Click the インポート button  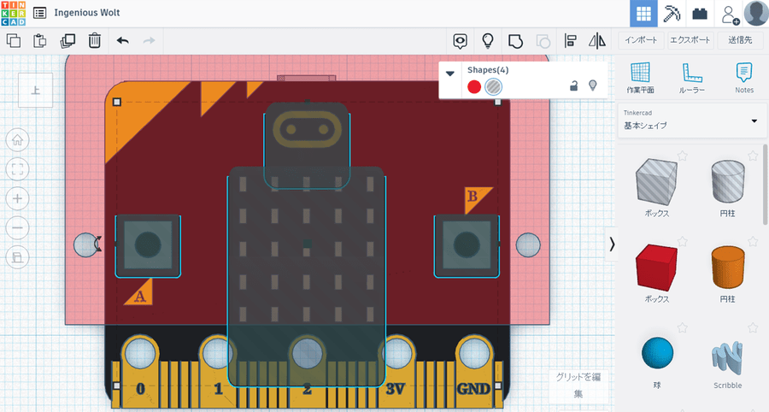[x=641, y=40]
